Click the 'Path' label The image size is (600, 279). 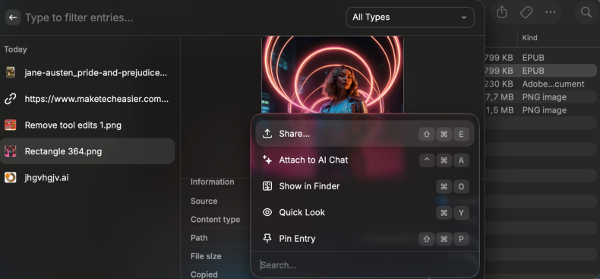[x=199, y=238]
